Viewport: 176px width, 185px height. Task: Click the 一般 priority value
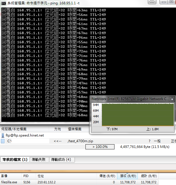point(157,141)
